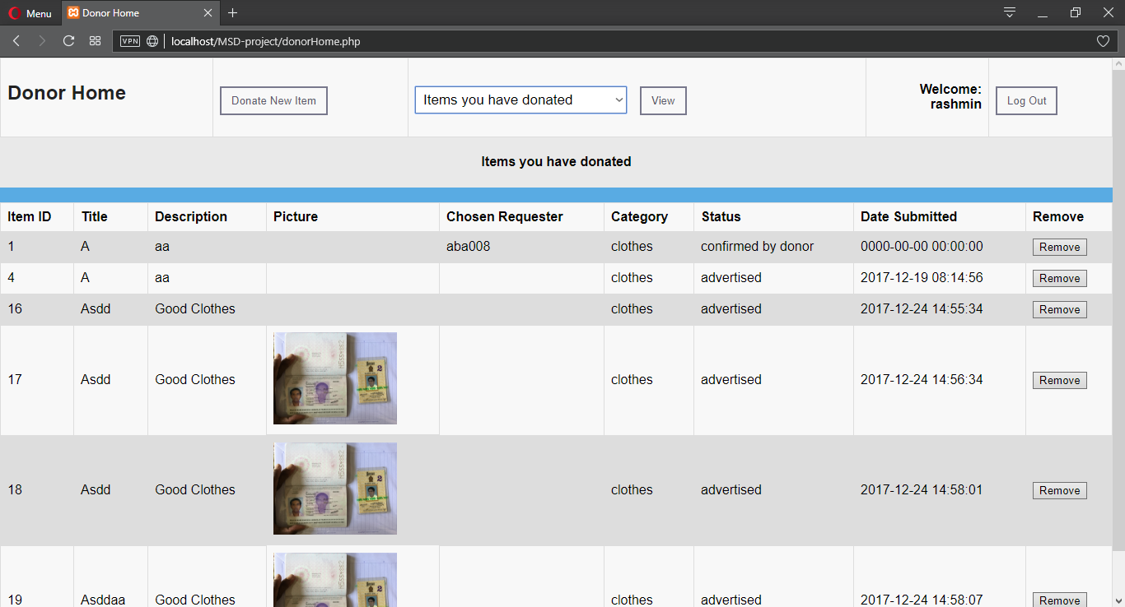The height and width of the screenshot is (607, 1125).
Task: Click the Donate New Item button
Action: [273, 101]
